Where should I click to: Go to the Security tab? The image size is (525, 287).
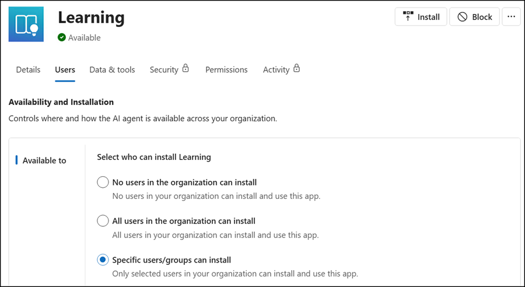click(164, 69)
